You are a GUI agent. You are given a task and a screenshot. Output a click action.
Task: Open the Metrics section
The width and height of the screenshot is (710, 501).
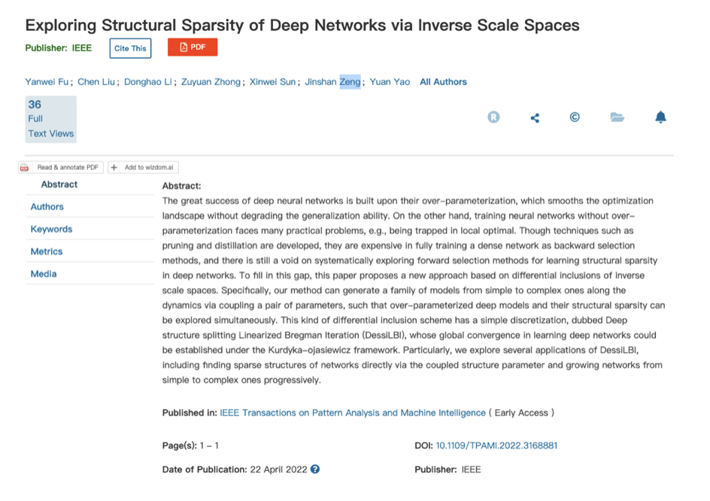(47, 252)
